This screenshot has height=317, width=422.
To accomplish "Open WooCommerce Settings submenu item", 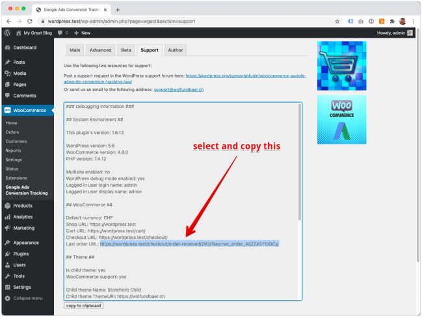I will click(x=14, y=159).
